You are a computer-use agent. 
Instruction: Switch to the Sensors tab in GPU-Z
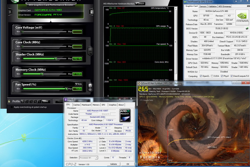click(203, 6)
